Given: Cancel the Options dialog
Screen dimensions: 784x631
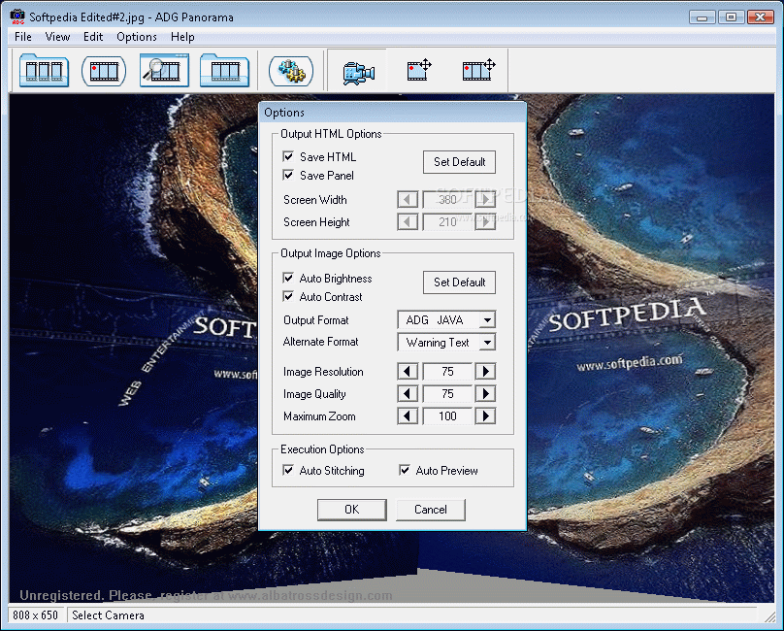Looking at the screenshot, I should tap(431, 510).
